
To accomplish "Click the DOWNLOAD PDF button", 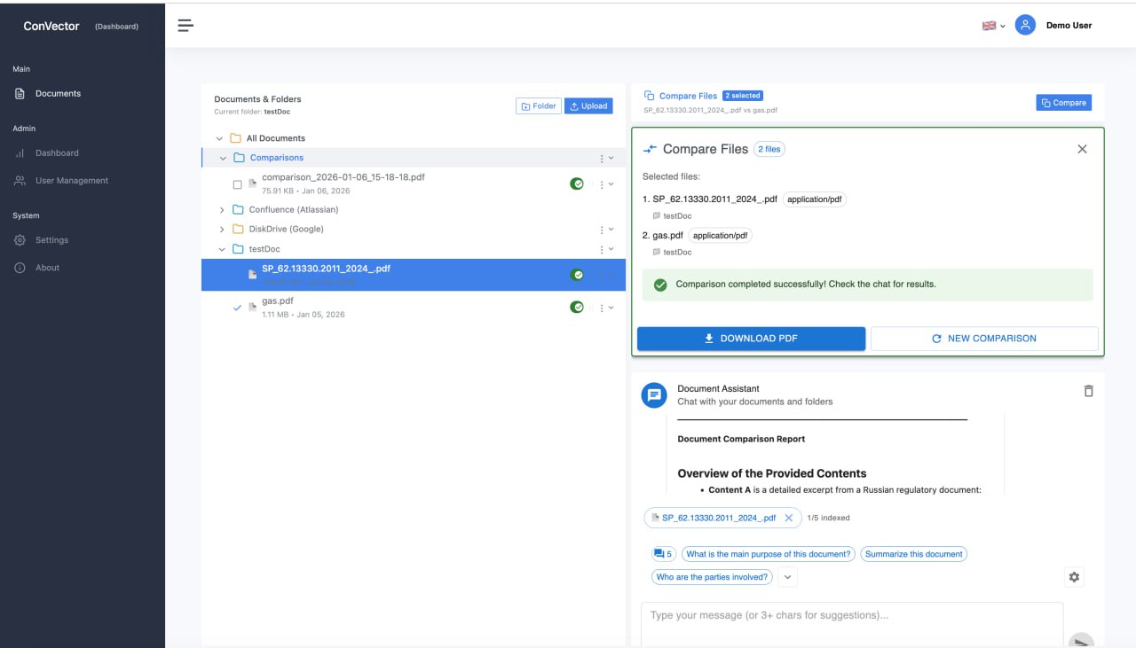I will point(751,339).
